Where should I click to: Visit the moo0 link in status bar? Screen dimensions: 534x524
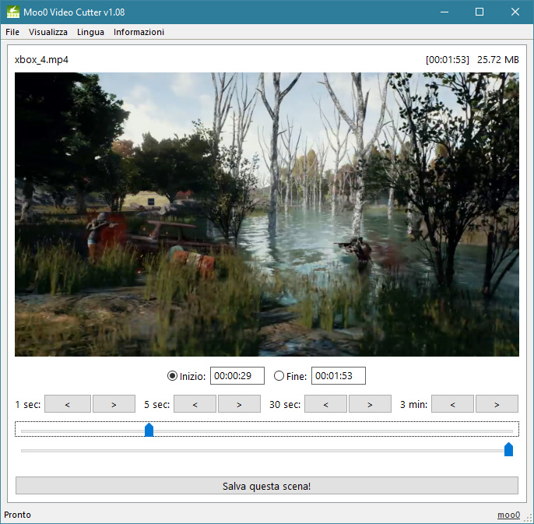point(508,515)
